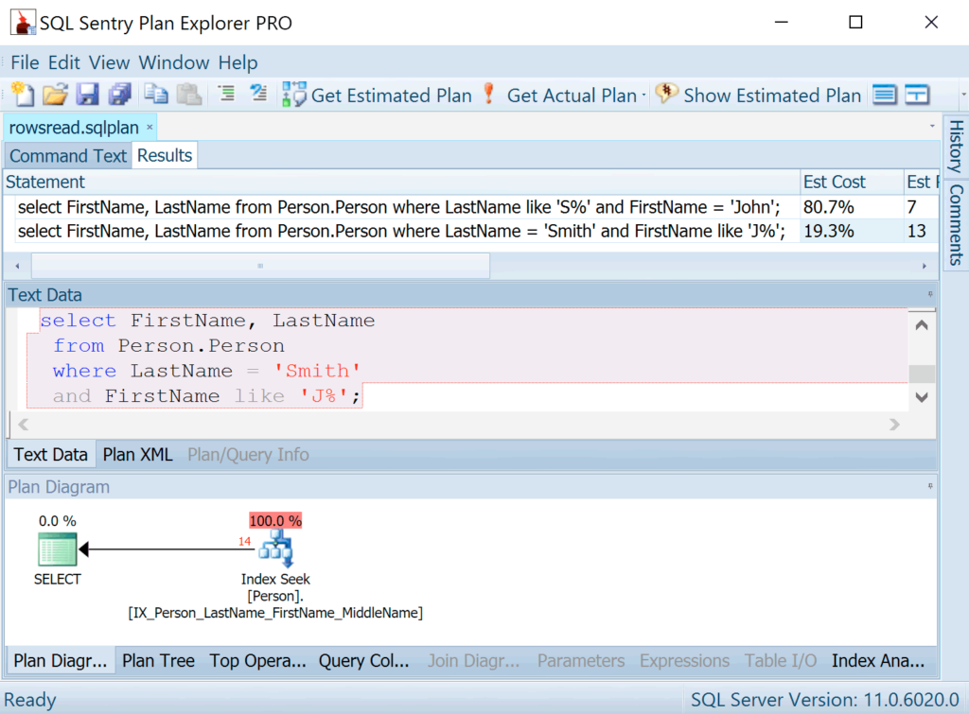The width and height of the screenshot is (969, 714).
Task: Select the SELECT node in the plan diagram
Action: tap(56, 549)
